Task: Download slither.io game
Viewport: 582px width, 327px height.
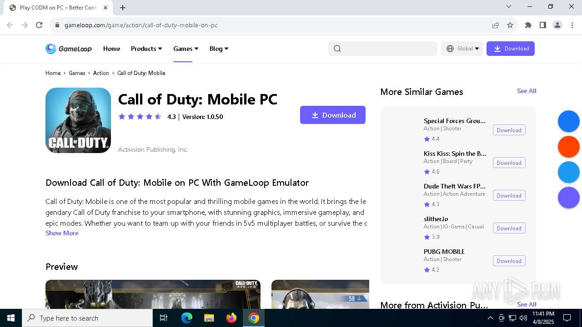Action: coord(509,228)
